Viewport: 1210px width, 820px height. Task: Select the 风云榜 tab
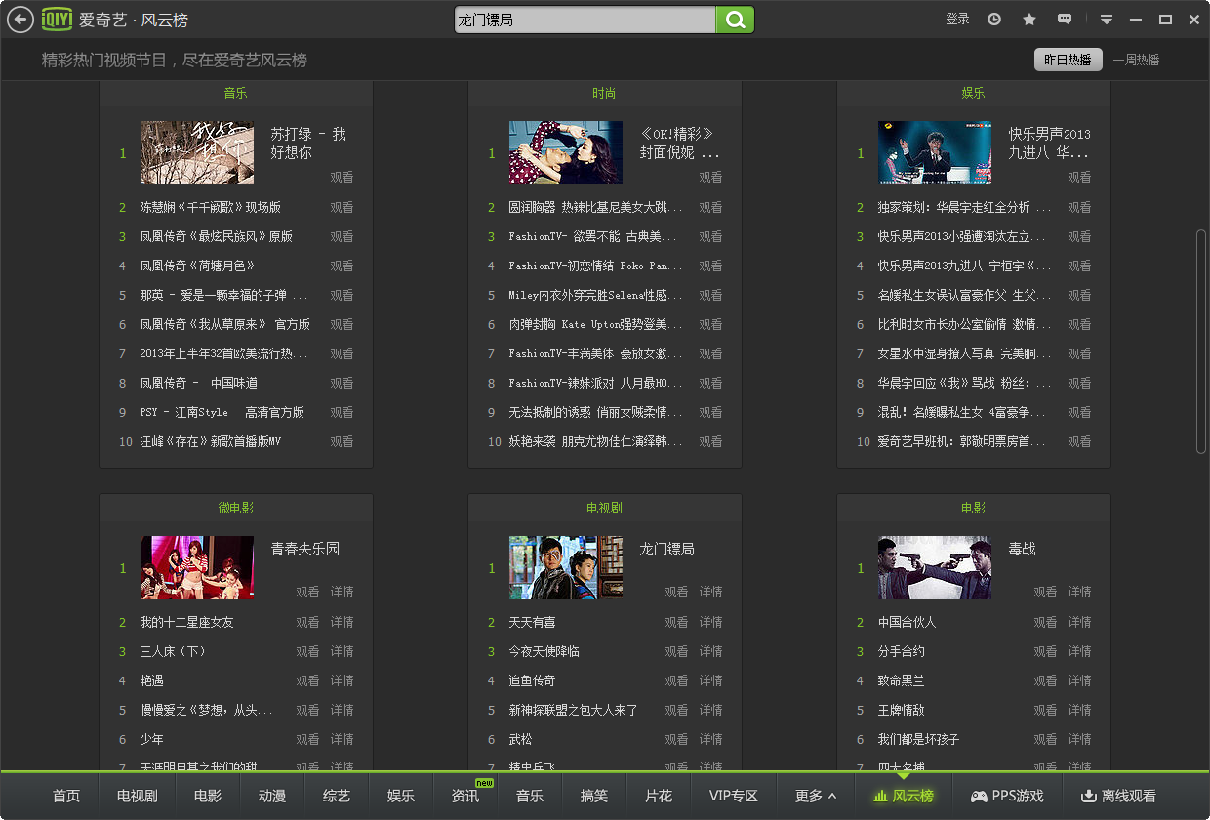[x=904, y=796]
